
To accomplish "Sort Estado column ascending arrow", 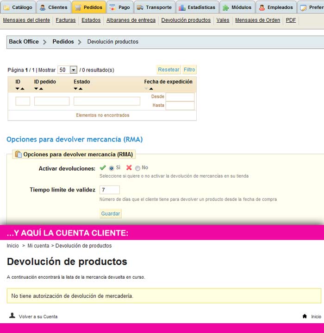I will point(81,89).
